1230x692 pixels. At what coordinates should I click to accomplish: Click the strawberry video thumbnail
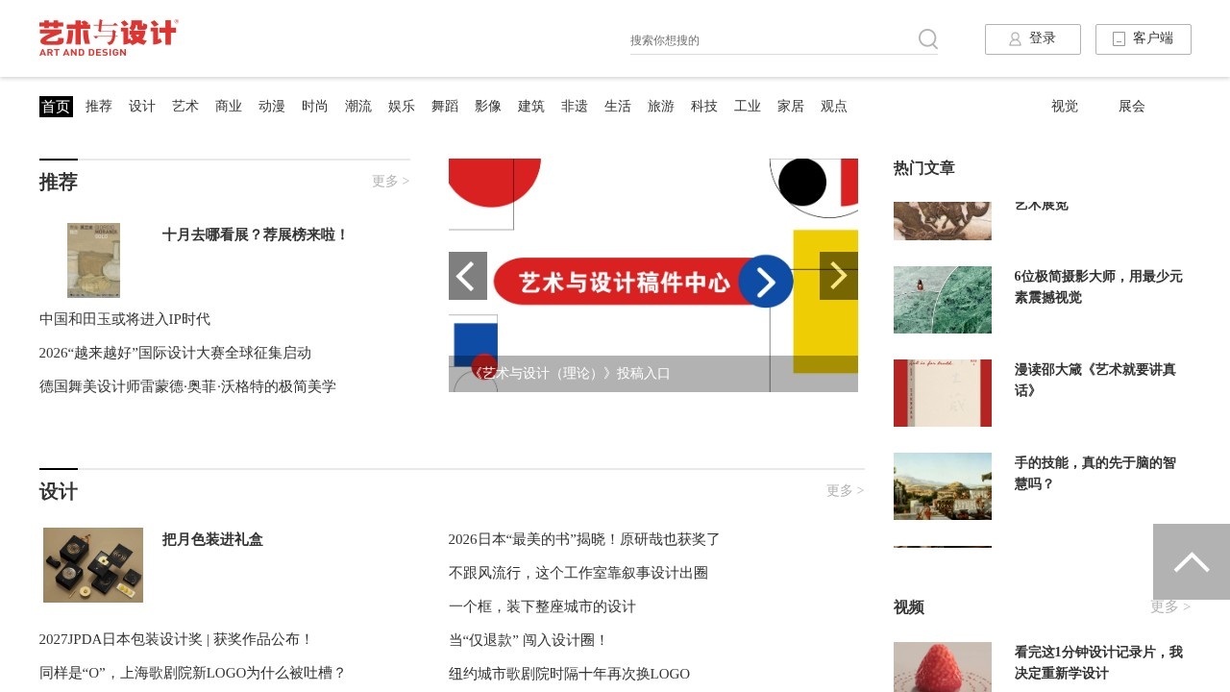943,667
